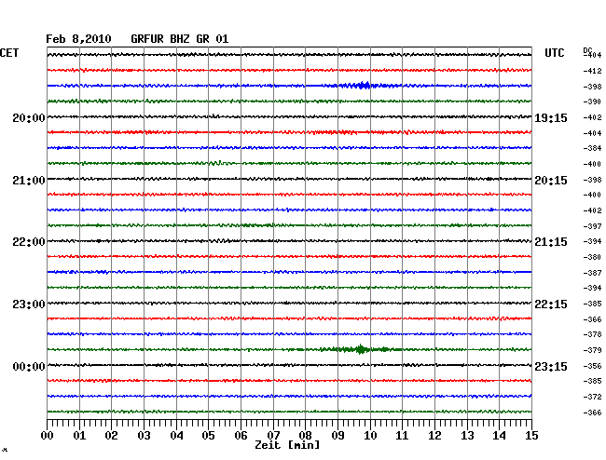Pick the DC offset value "-372"
This screenshot has height=460, width=606.
click(592, 397)
